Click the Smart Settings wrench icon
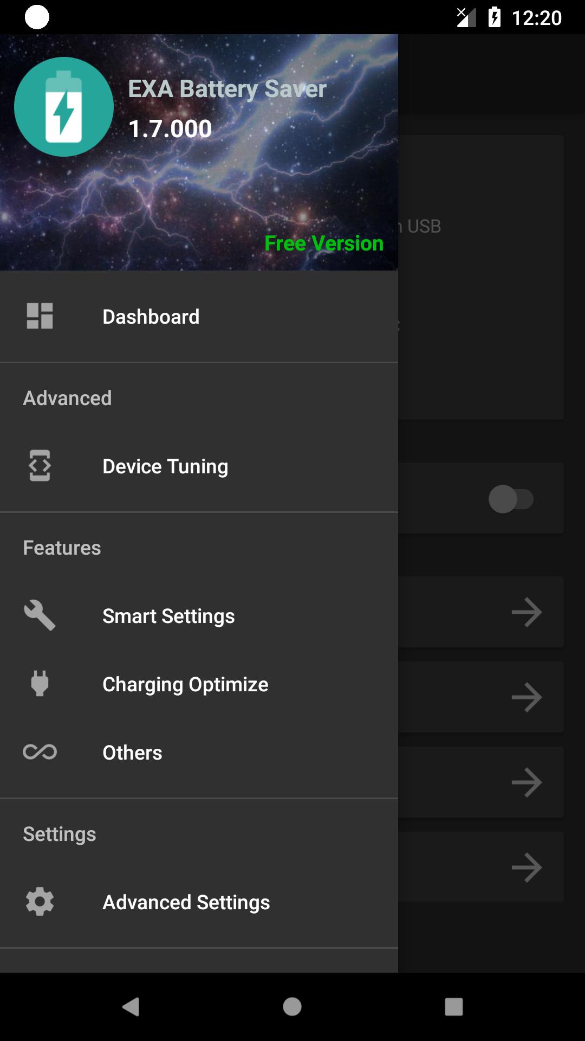 tap(40, 615)
